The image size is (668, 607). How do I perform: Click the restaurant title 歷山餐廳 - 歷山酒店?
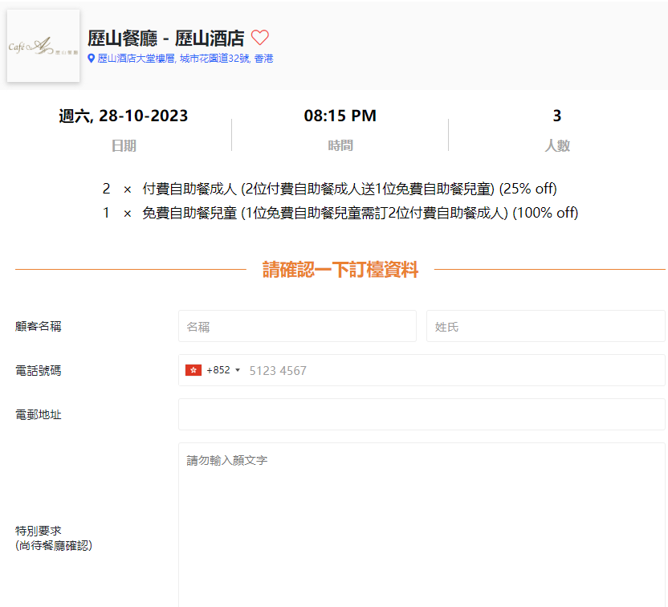[x=166, y=39]
